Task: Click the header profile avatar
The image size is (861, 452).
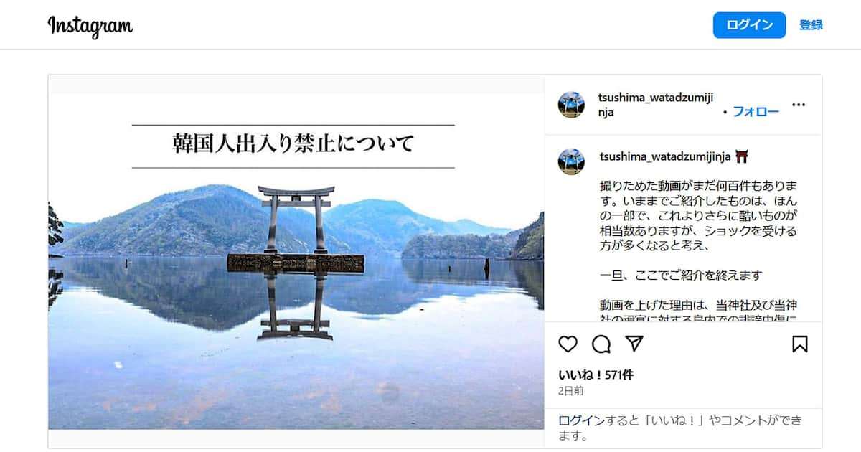Action: (x=571, y=105)
